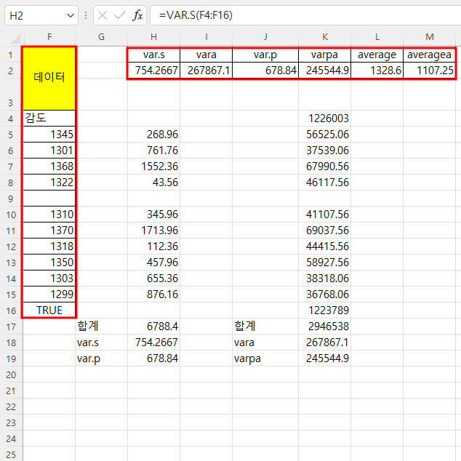
Task: Click the Select All corner triangle
Action: (15, 39)
